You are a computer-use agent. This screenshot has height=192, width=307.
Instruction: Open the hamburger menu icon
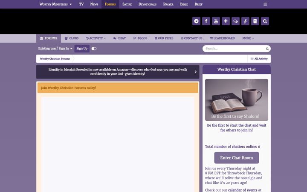pyautogui.click(x=265, y=4)
